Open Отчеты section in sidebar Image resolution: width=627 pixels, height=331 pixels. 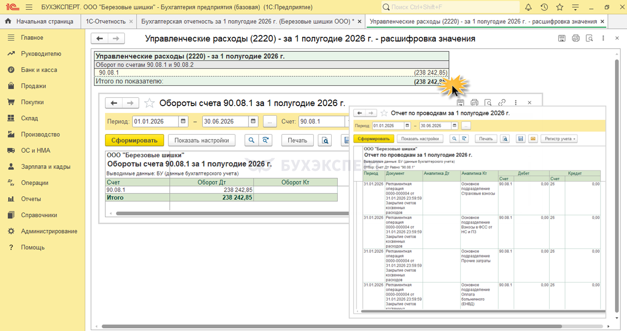coord(31,199)
